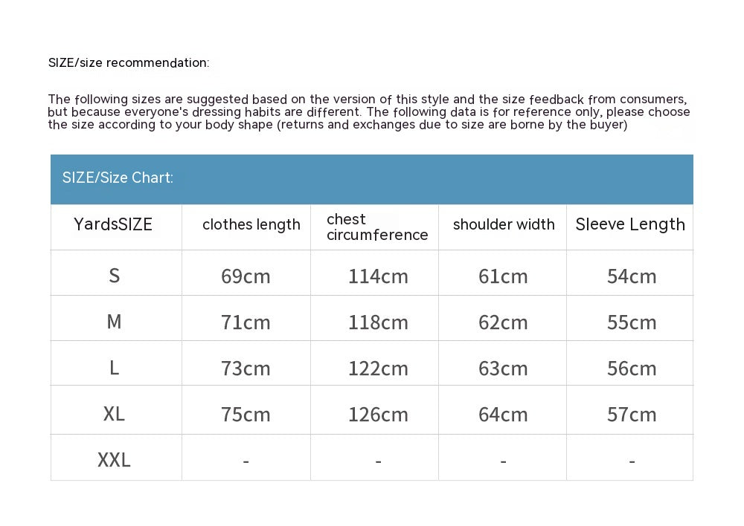Image resolution: width=744 pixels, height=526 pixels.
Task: Click the 56cm sleeve length cell
Action: pyautogui.click(x=632, y=368)
